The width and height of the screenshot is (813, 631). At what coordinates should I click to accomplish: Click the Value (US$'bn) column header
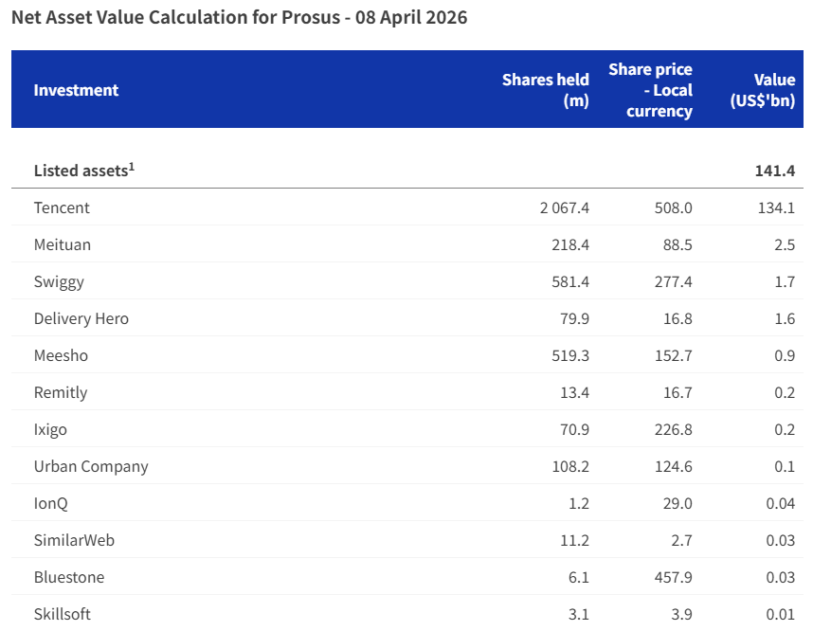click(762, 90)
